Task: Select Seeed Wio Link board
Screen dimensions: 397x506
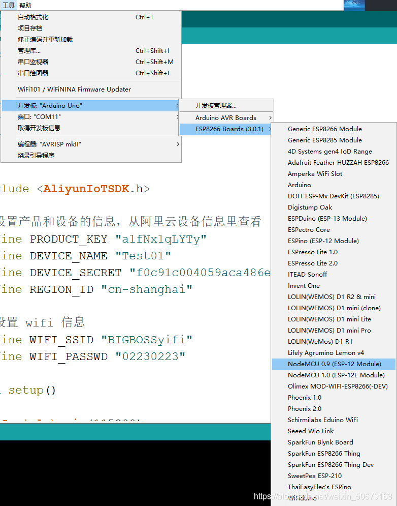Action: tap(334, 431)
